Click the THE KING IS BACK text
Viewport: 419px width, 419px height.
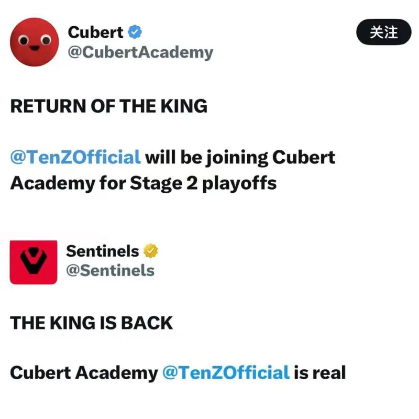pyautogui.click(x=92, y=323)
